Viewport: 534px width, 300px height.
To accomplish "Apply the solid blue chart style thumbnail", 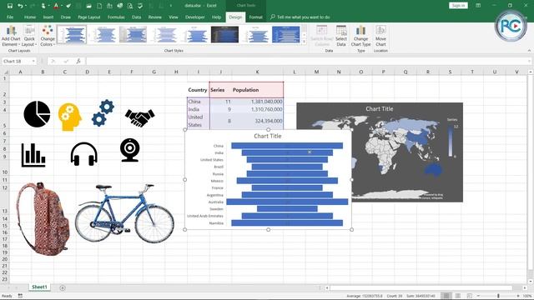I will pos(285,34).
